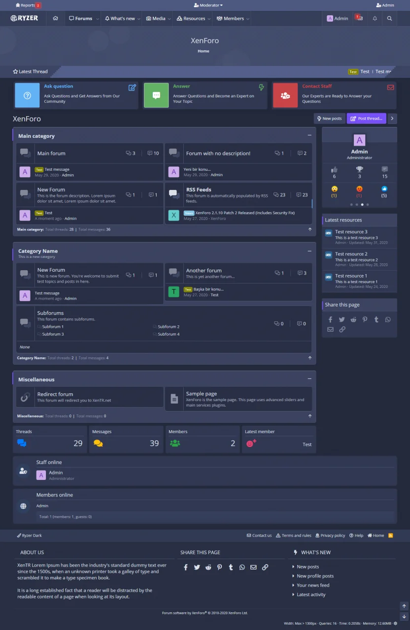The image size is (410, 630).
Task: Copy link icon in sidebar share block
Action: pyautogui.click(x=342, y=329)
